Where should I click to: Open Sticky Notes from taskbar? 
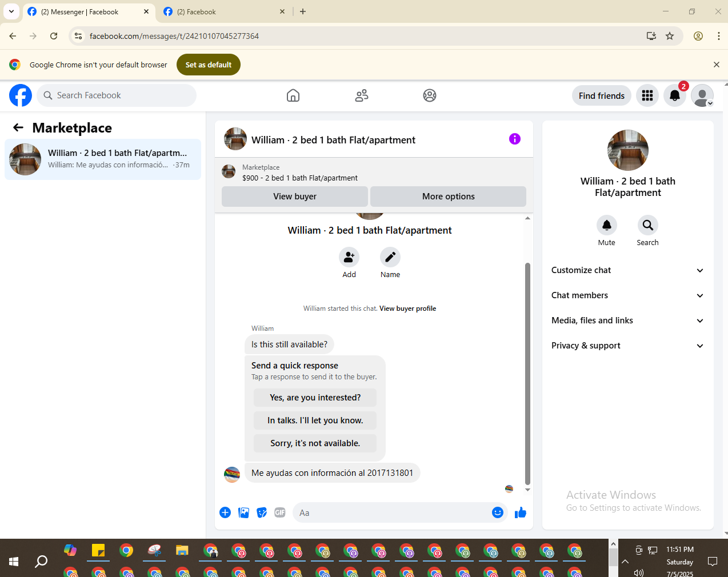pyautogui.click(x=98, y=551)
